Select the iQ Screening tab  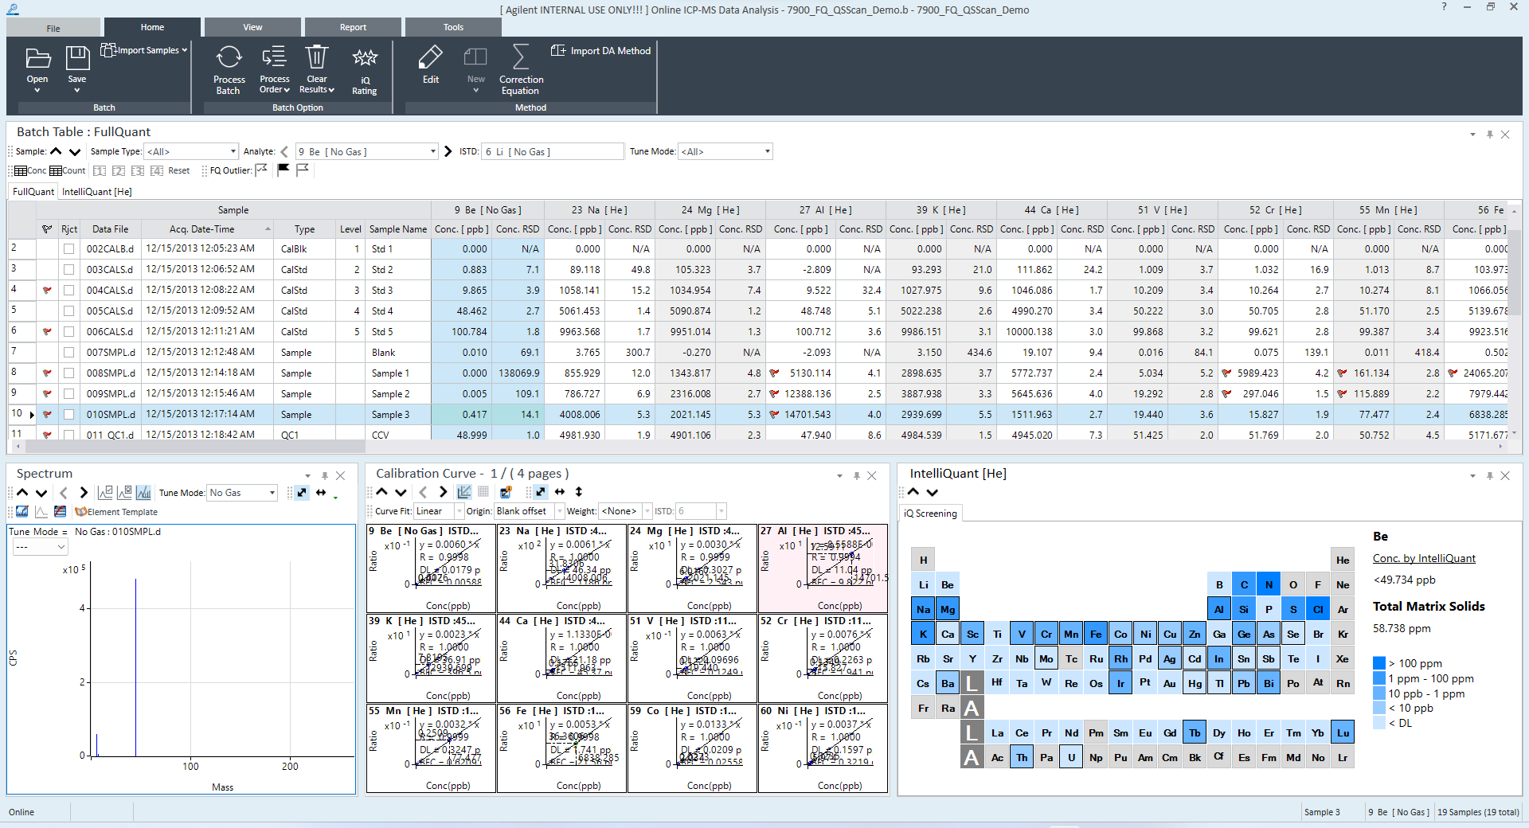click(930, 514)
